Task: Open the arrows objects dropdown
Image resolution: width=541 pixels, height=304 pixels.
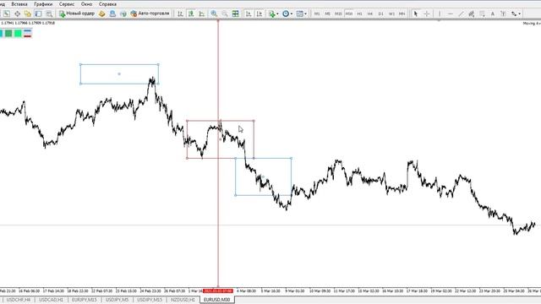Action: click(516, 14)
